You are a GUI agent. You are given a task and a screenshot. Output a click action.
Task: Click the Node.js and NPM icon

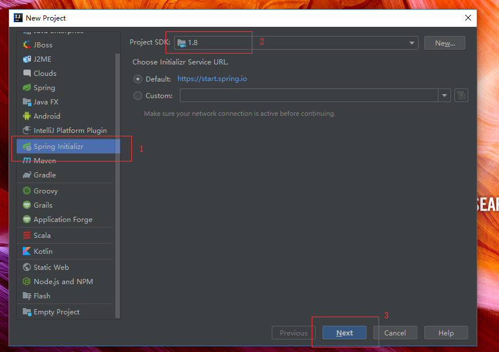(27, 281)
